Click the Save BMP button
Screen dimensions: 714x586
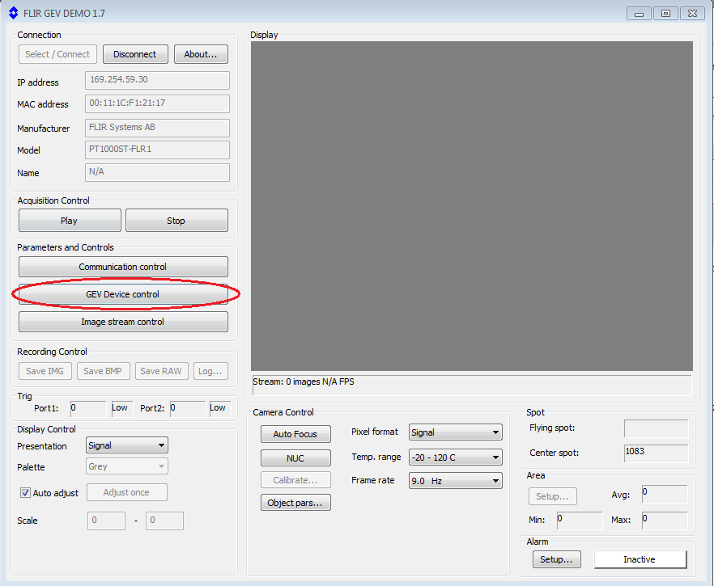click(x=104, y=371)
